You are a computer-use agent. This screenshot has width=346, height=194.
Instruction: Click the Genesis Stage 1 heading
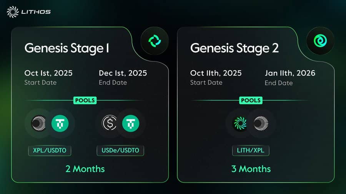coord(67,48)
